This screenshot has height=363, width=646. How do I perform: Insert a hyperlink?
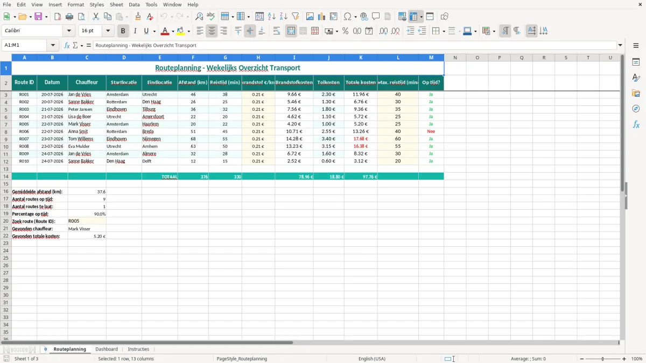(364, 17)
